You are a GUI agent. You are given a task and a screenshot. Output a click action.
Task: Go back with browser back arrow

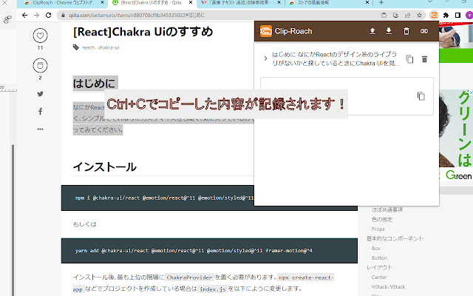(x=24, y=15)
